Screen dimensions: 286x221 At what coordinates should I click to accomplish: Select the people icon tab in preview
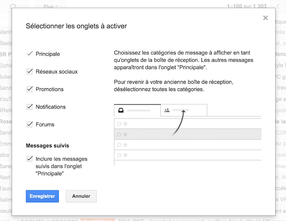point(167,110)
